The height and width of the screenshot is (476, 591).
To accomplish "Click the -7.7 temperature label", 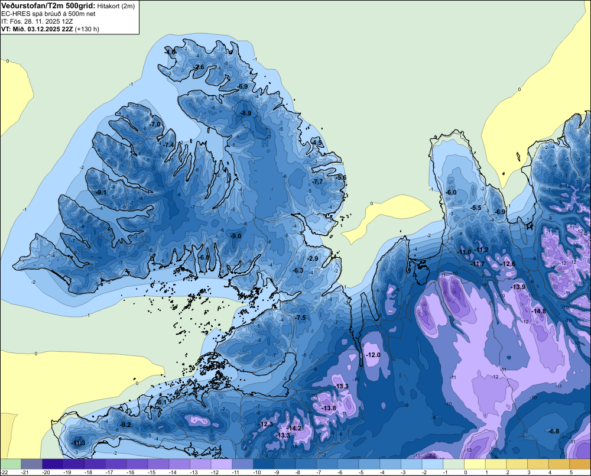I will tap(317, 182).
